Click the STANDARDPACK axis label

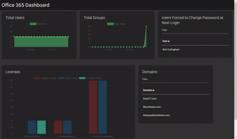pos(67,137)
